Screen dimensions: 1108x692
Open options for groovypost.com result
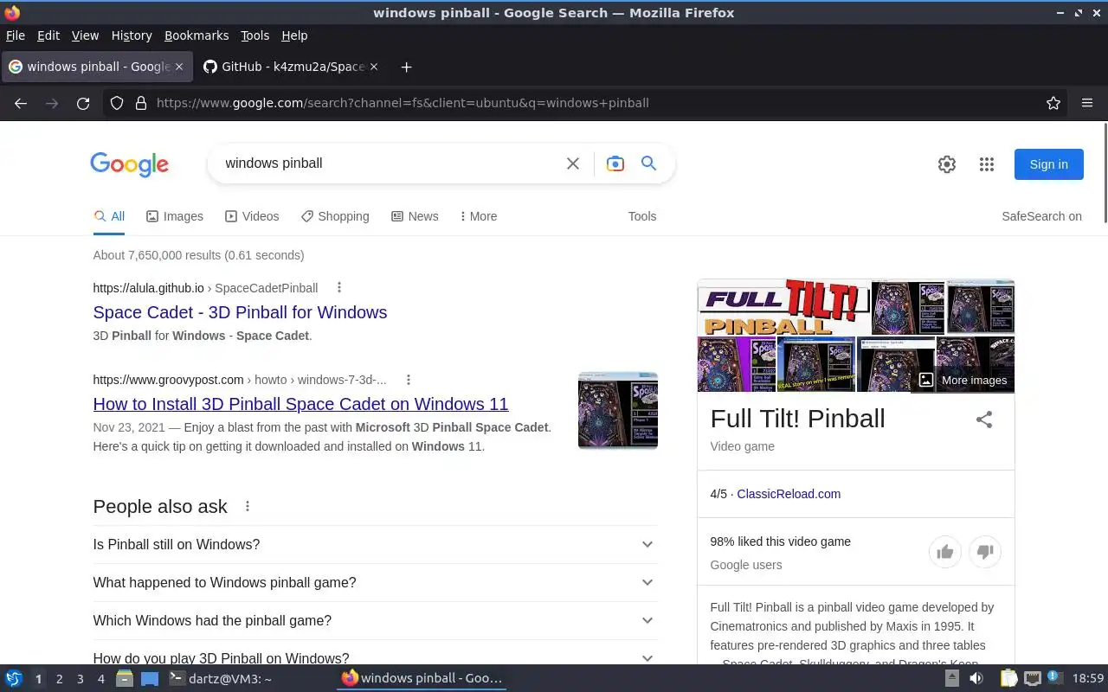(x=409, y=379)
